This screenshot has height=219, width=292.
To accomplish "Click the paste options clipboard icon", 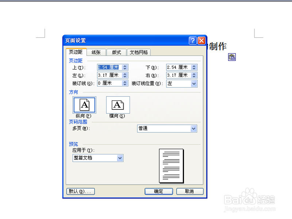I will point(232,57).
